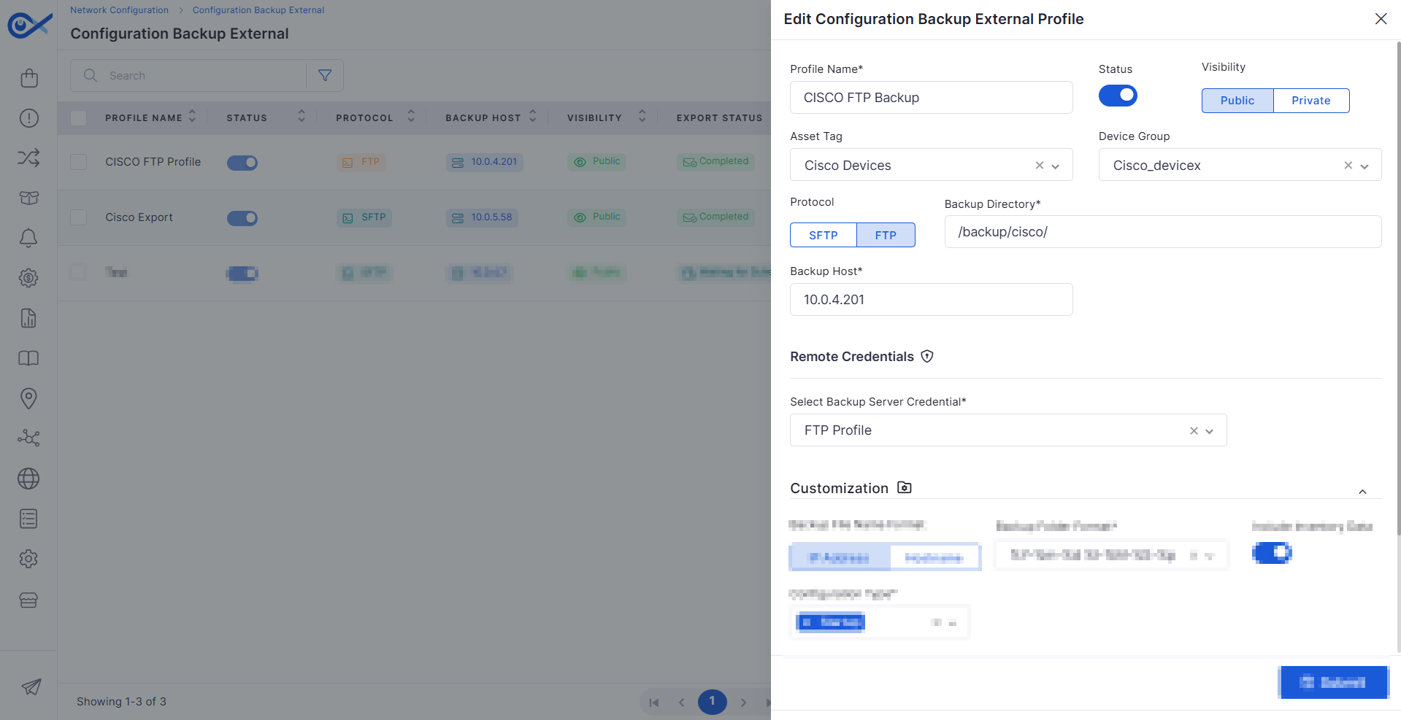The width and height of the screenshot is (1401, 720).
Task: Open the alerts bell icon in sidebar
Action: 28,238
